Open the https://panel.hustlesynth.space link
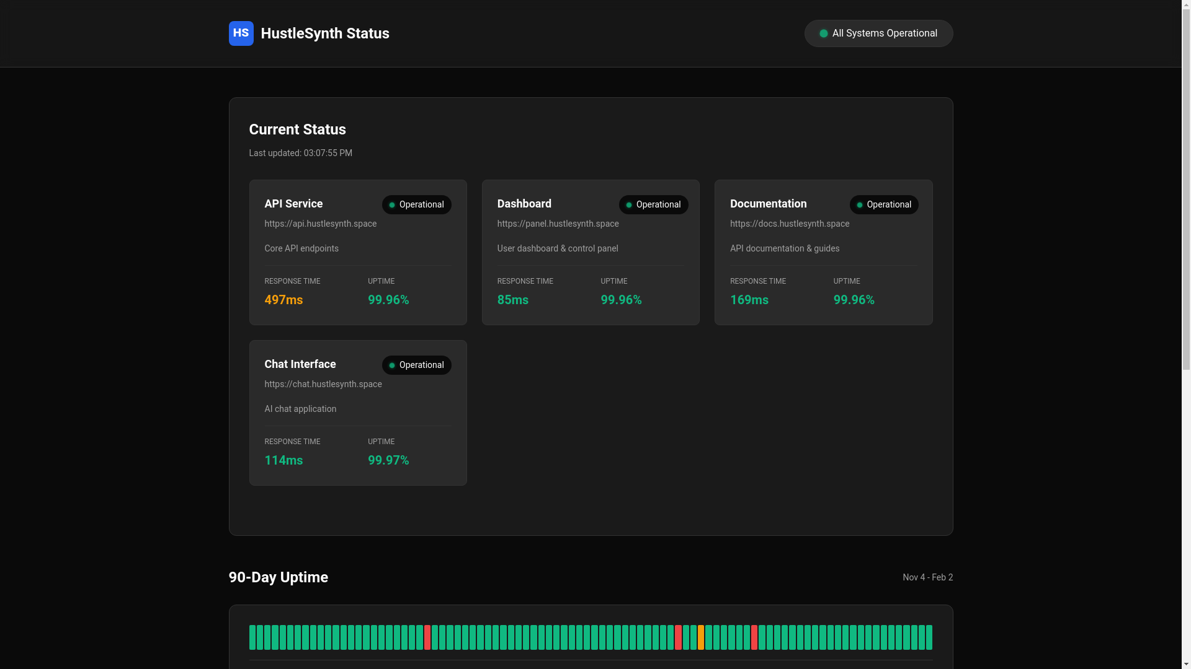The image size is (1191, 669). (558, 224)
